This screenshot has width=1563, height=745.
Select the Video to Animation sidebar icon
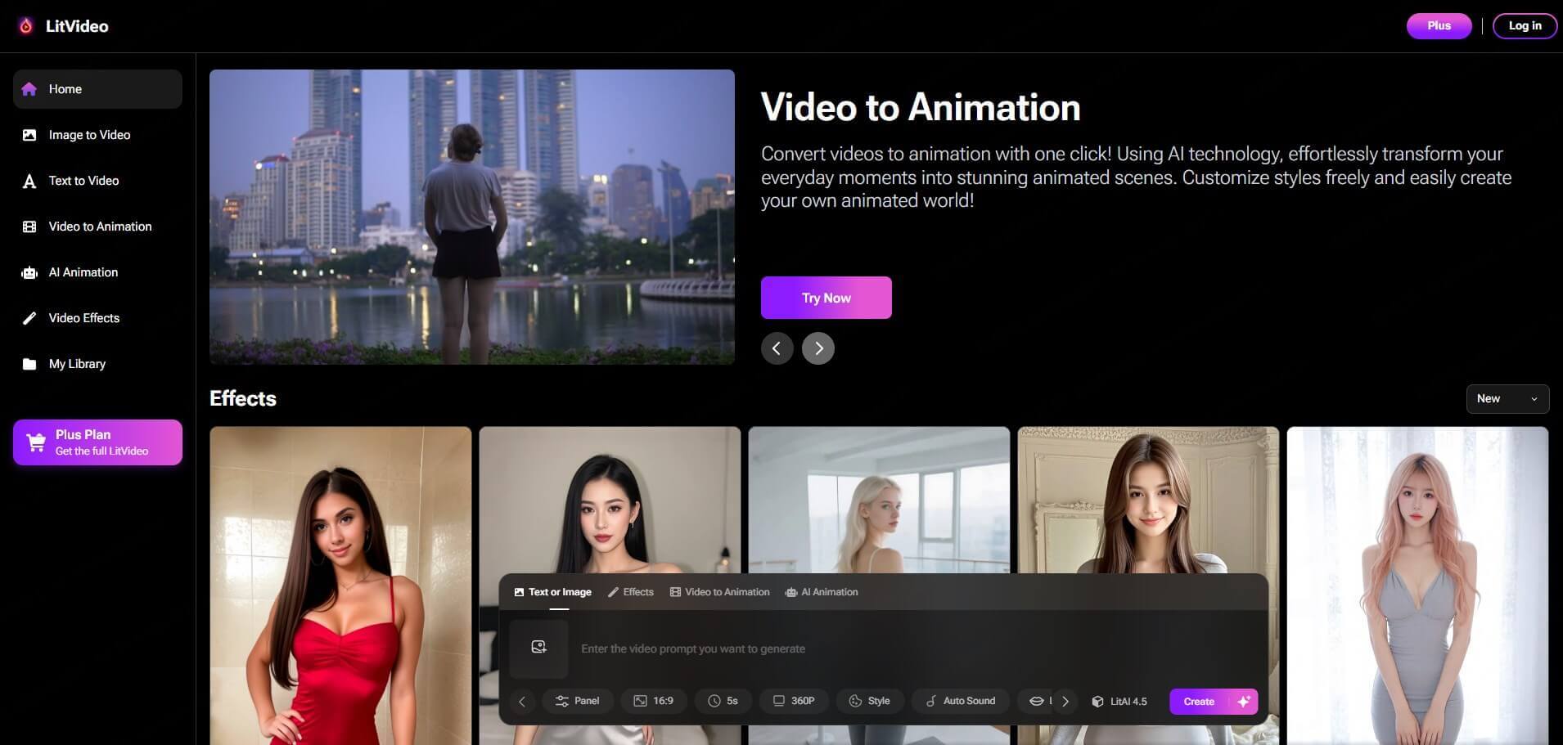coord(29,227)
